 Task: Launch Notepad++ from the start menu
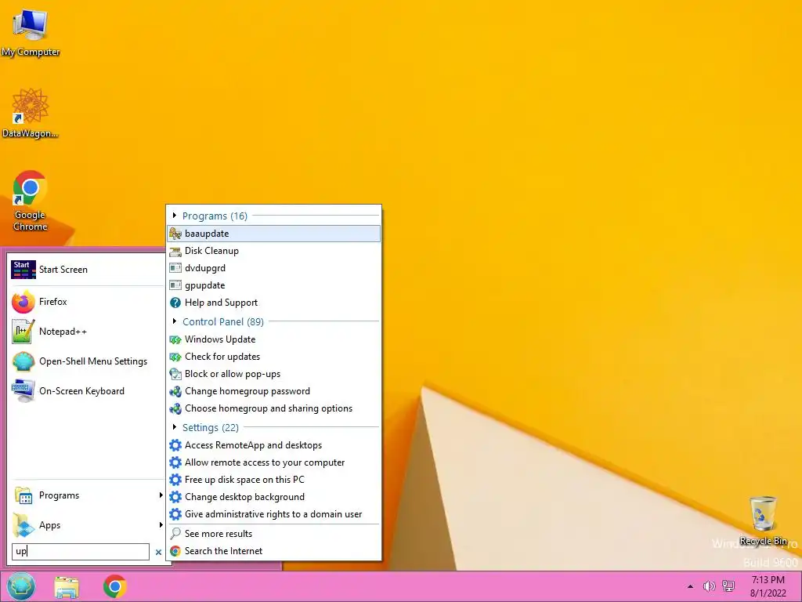[x=87, y=332]
